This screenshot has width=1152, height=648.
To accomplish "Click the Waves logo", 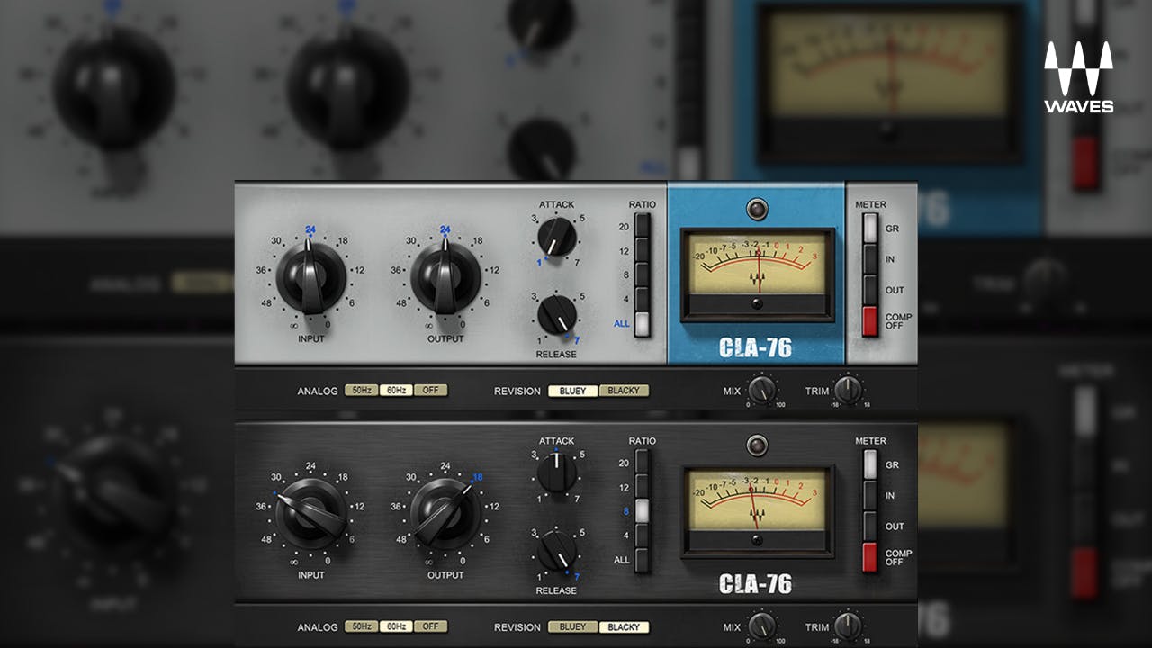I will click(x=1078, y=76).
